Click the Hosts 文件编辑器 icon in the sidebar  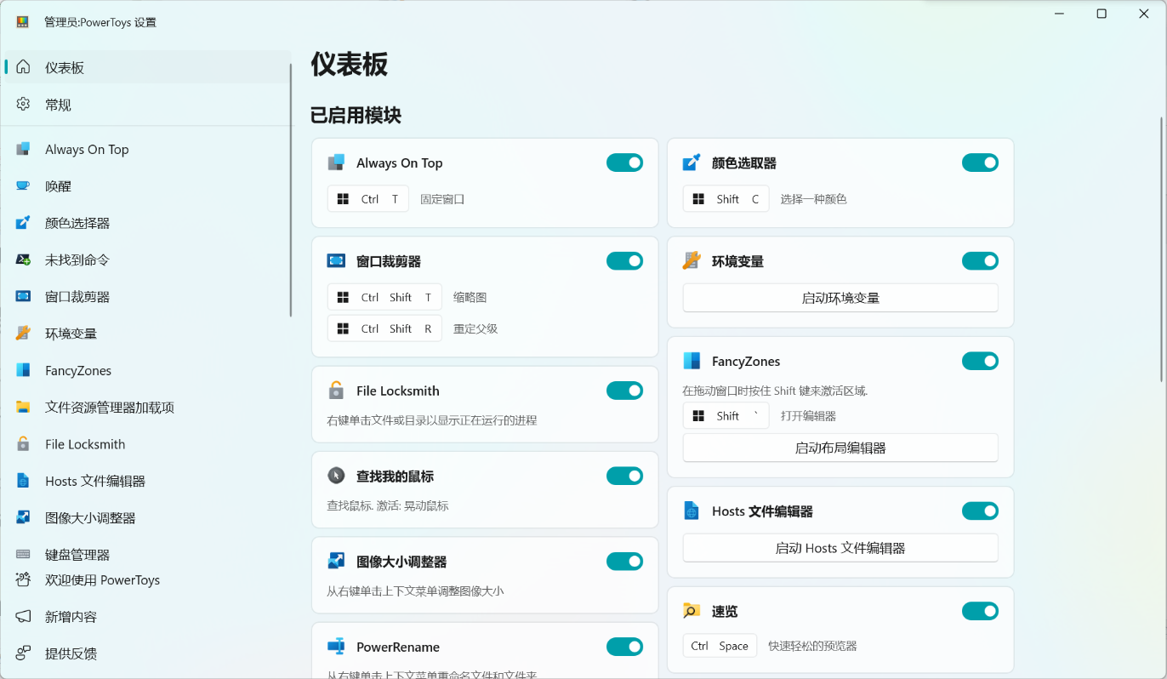click(23, 481)
